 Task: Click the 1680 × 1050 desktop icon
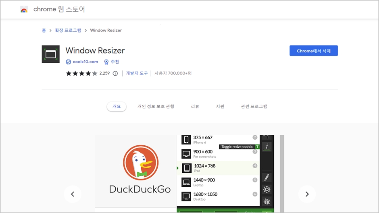[x=186, y=196]
